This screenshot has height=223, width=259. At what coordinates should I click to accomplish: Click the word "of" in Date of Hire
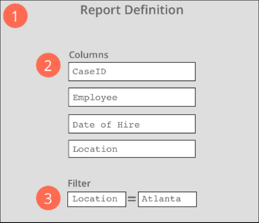(x=106, y=125)
